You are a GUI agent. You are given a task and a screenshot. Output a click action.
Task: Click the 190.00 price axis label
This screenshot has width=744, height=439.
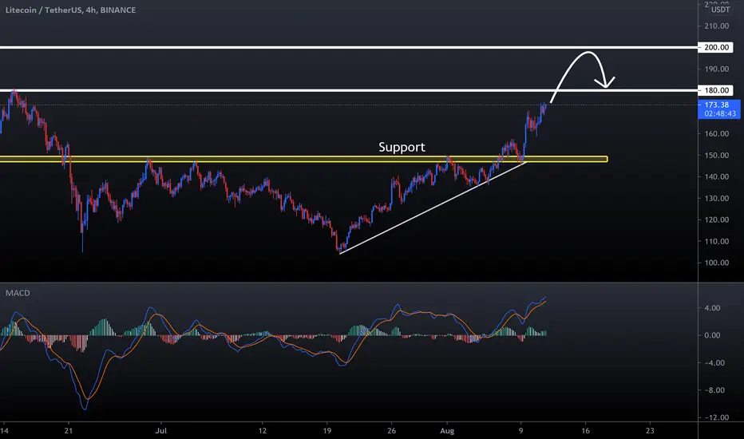[x=717, y=69]
